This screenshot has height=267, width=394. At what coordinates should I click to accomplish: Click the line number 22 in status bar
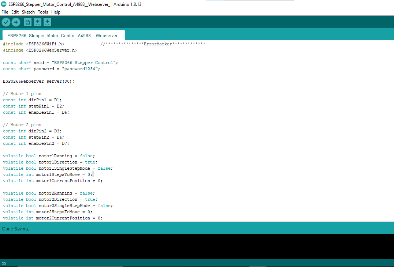click(x=4, y=263)
